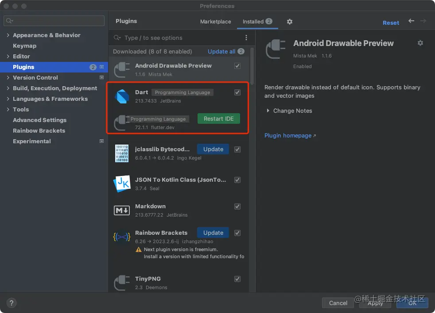The width and height of the screenshot is (435, 313).
Task: Select the Markdown plugin row title
Action: tap(150, 206)
